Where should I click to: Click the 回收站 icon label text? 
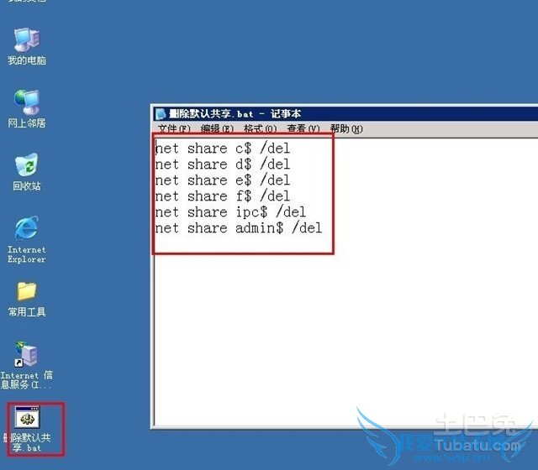(x=27, y=186)
